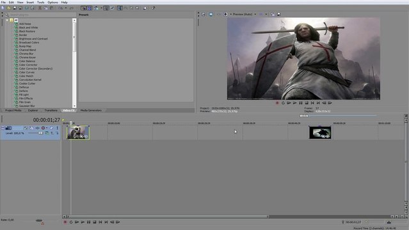The width and height of the screenshot is (409, 230).
Task: Select the Normal Edit tool
Action: 120,8
